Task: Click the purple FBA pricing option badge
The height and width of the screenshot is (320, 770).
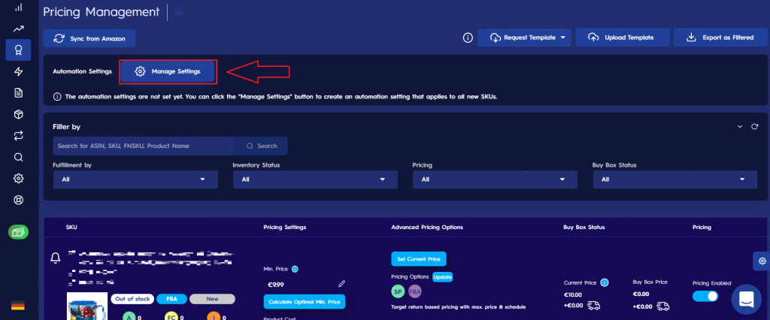Action: [x=415, y=291]
